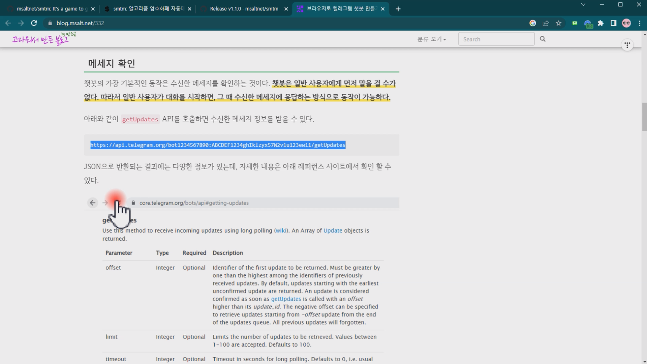647x364 pixels.
Task: Click the blog logo title
Action: (44, 39)
